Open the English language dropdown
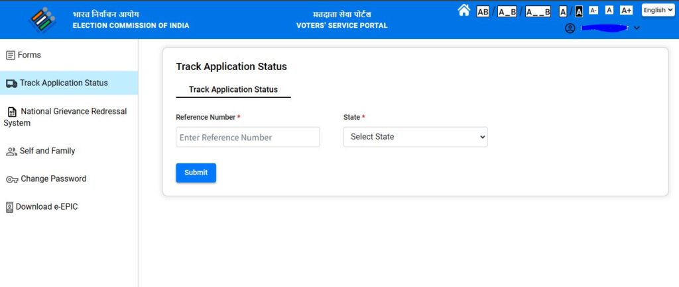The width and height of the screenshot is (679, 287). coord(658,10)
